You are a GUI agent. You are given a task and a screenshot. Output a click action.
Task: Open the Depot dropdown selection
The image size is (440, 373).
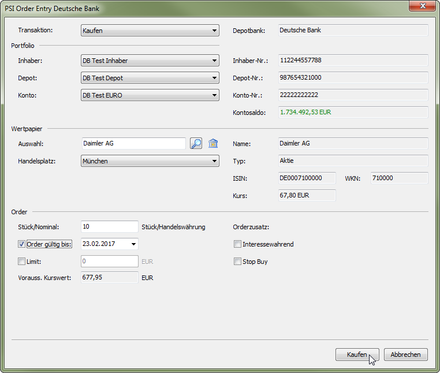click(x=150, y=78)
